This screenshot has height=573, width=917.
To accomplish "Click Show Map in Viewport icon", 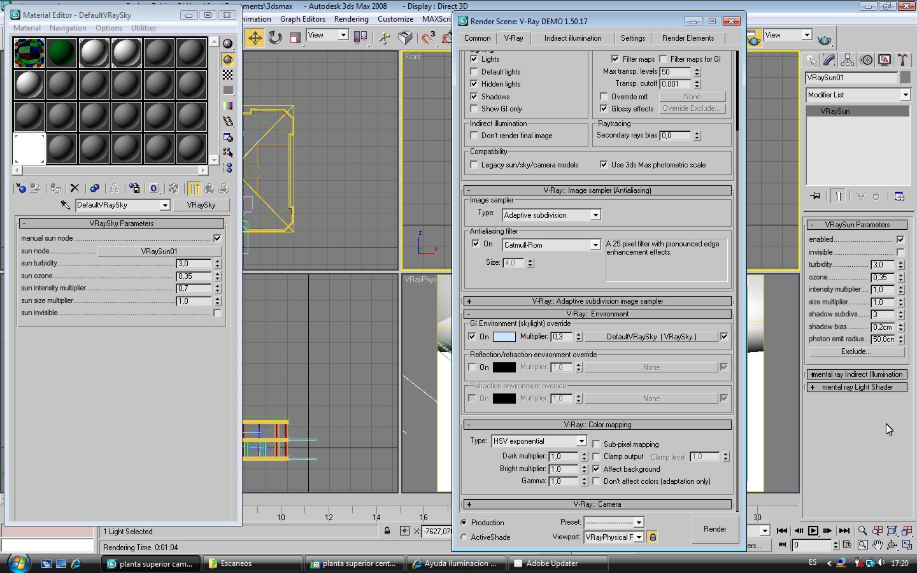I will [x=173, y=188].
